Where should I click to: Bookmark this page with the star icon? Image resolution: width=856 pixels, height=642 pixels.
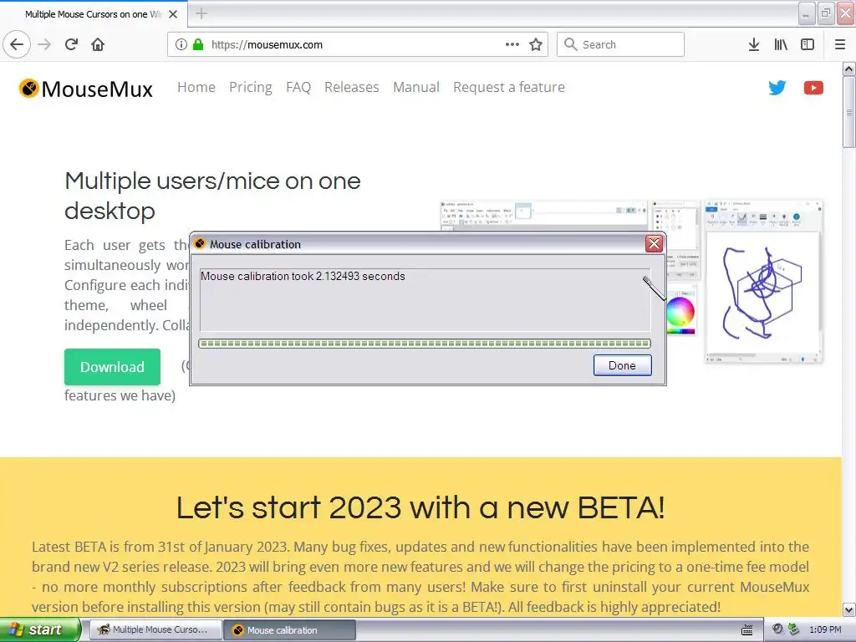pos(536,44)
